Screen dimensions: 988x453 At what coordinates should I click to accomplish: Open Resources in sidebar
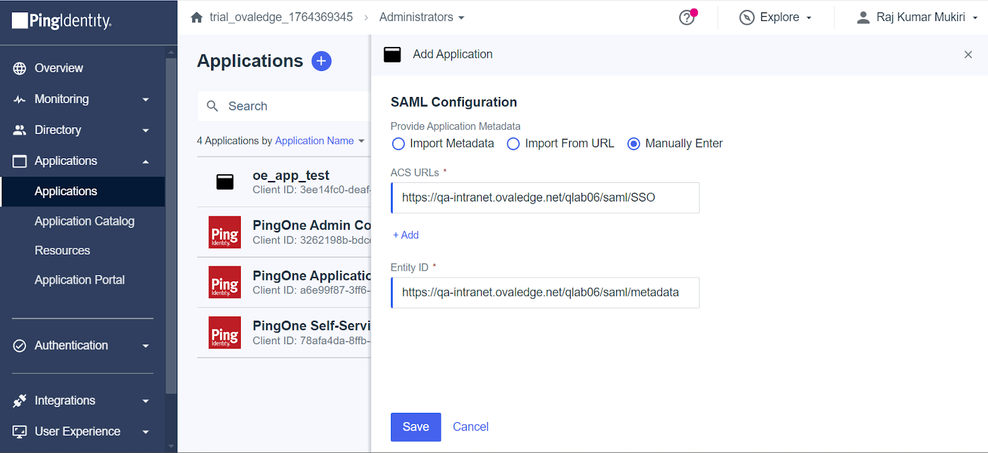[62, 250]
